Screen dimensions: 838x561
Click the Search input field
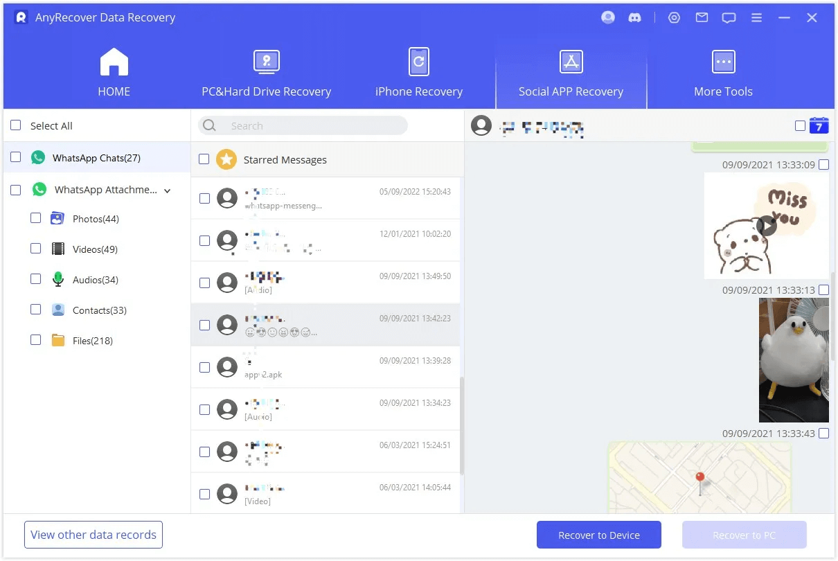point(312,125)
